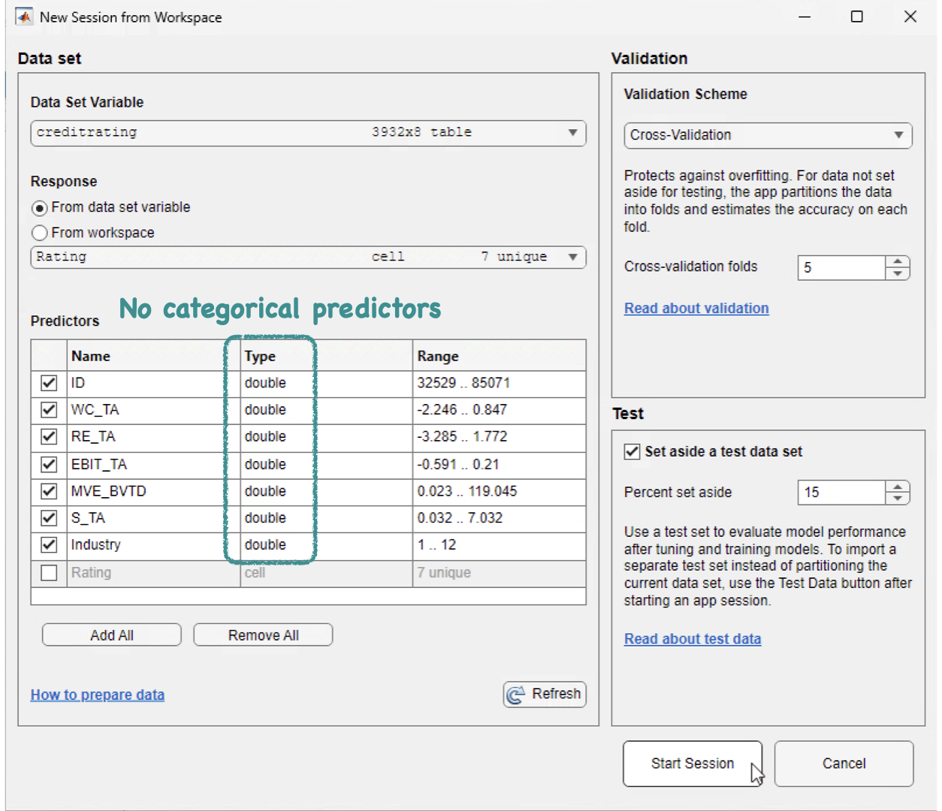
Task: Decrease cross-validation folds with down arrow
Action: point(898,274)
